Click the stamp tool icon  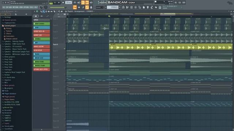click(91, 7)
